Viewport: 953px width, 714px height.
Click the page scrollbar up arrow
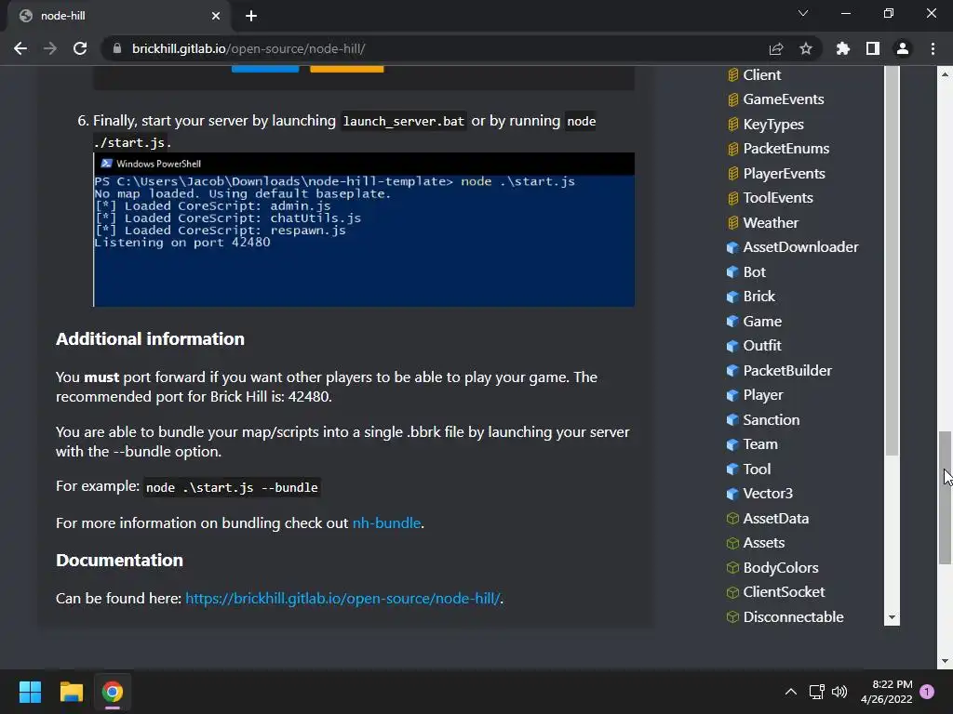coord(945,74)
